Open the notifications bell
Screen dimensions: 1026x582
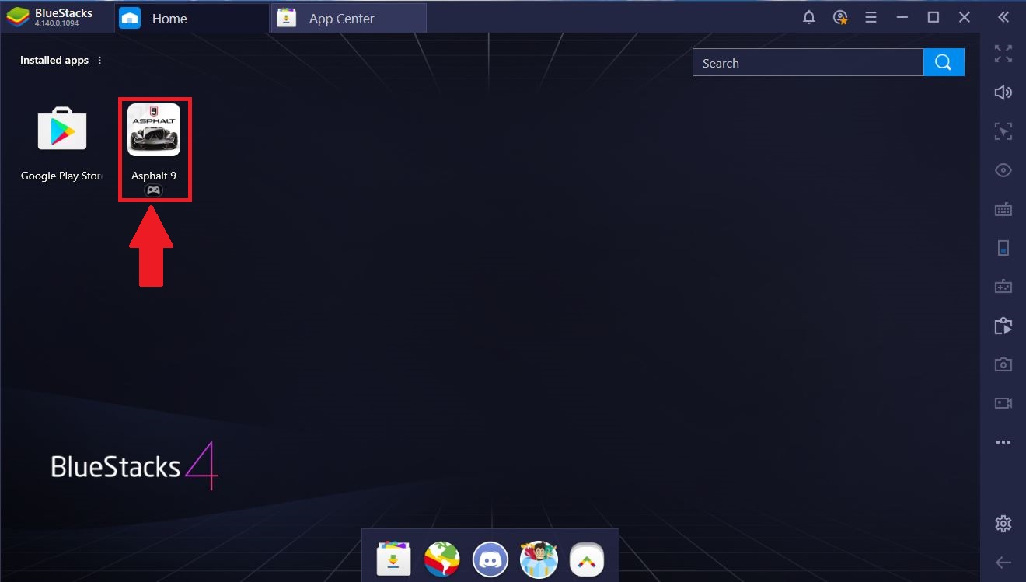[808, 17]
